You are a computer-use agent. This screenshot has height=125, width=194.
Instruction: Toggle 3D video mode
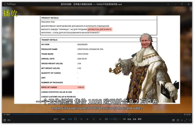click(178, 120)
